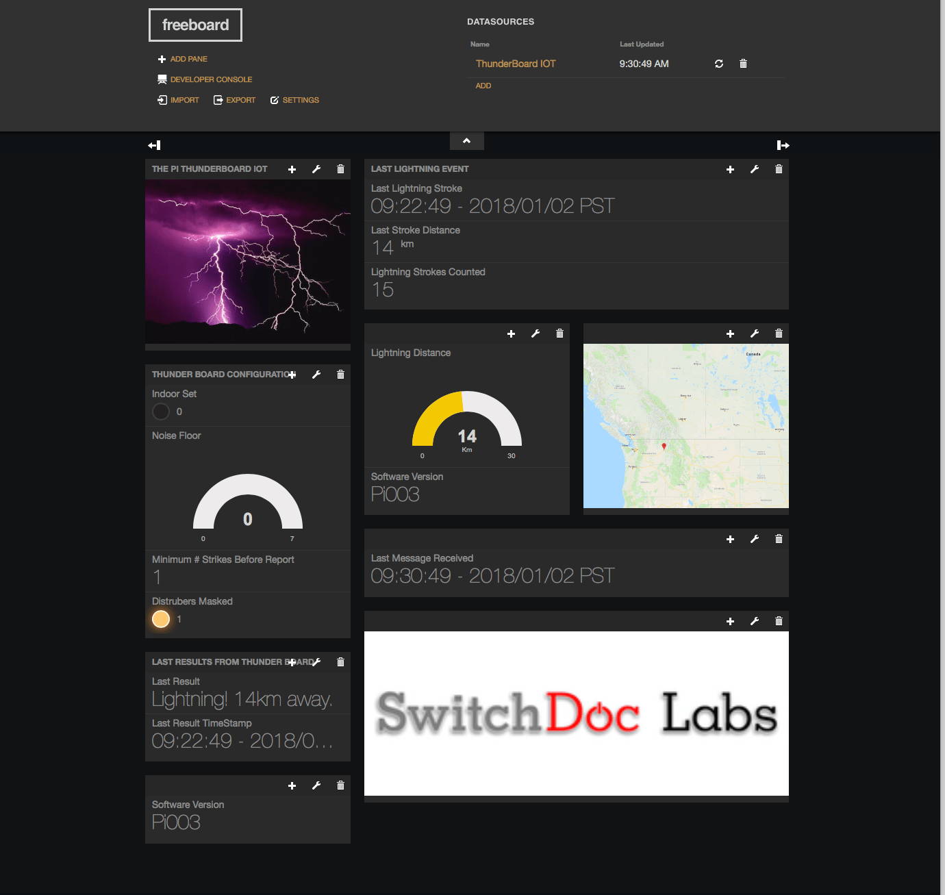945x895 pixels.
Task: Click ADD PANE link
Action: [182, 59]
